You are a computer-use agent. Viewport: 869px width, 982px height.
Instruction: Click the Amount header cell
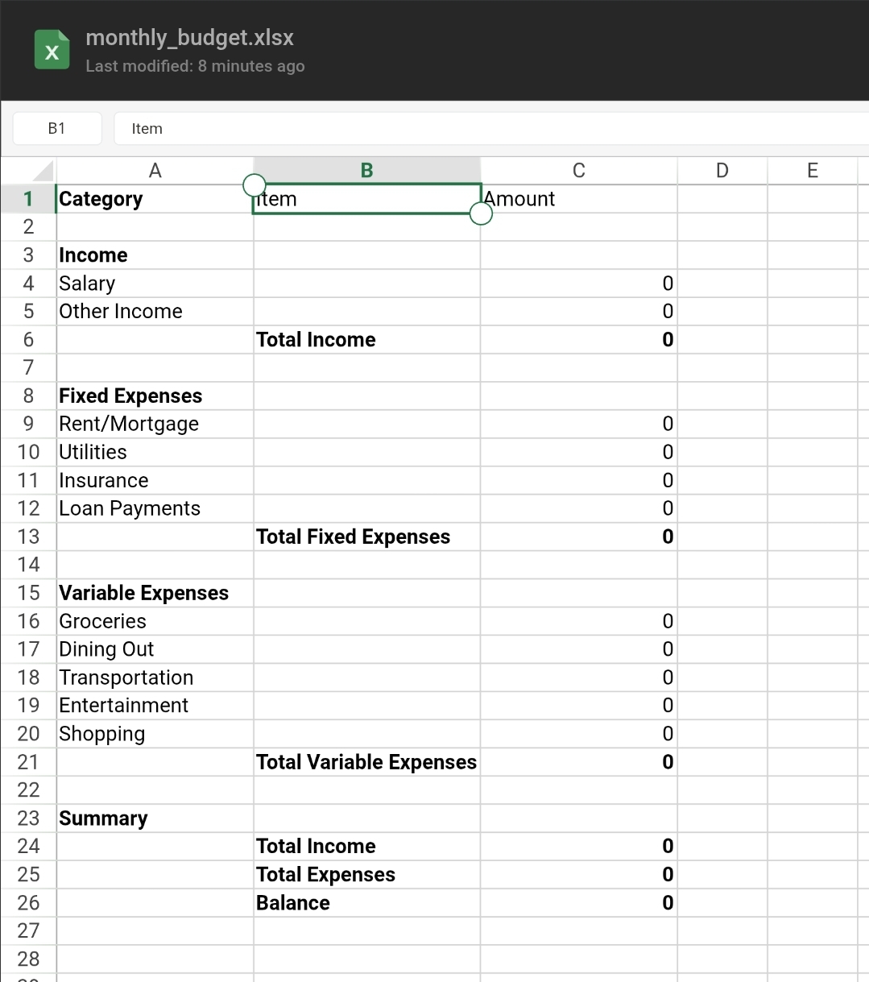tap(579, 199)
